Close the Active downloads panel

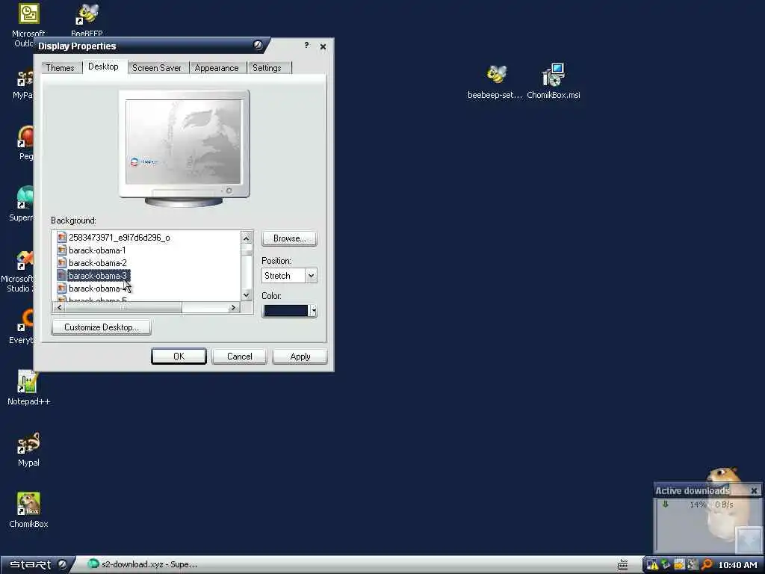tap(754, 490)
